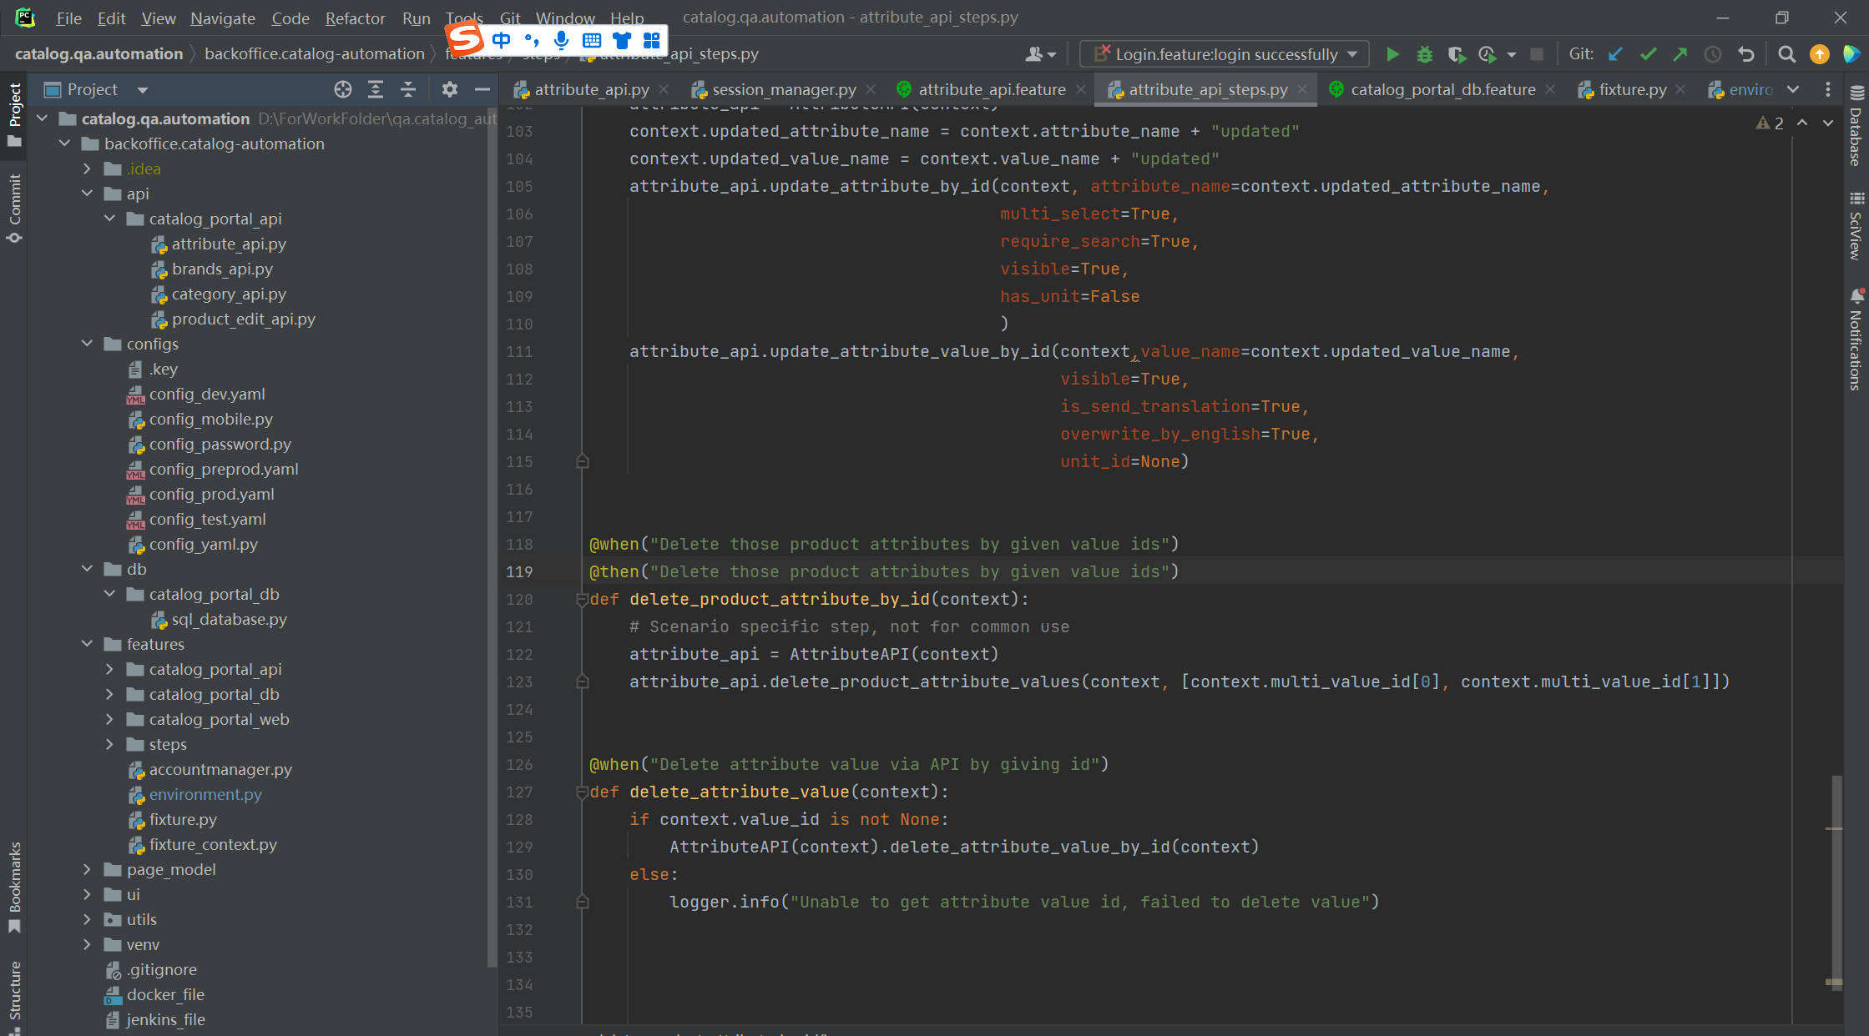Expand the page_model folder

coord(88,869)
